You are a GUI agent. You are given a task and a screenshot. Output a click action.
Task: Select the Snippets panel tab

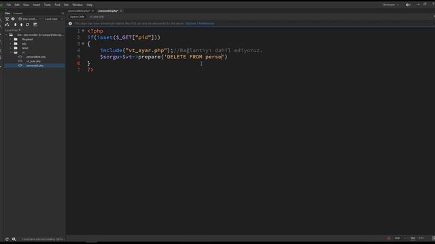(x=18, y=14)
